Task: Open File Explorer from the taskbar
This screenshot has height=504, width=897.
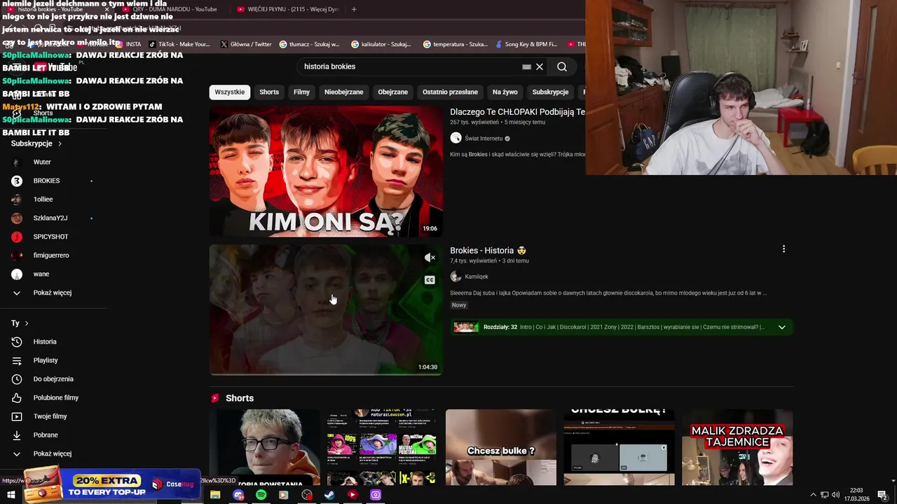Action: click(x=215, y=495)
